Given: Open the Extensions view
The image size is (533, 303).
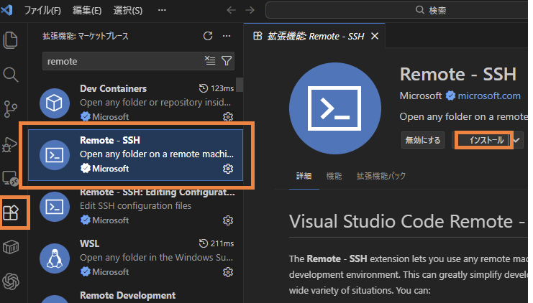Looking at the screenshot, I should [11, 213].
